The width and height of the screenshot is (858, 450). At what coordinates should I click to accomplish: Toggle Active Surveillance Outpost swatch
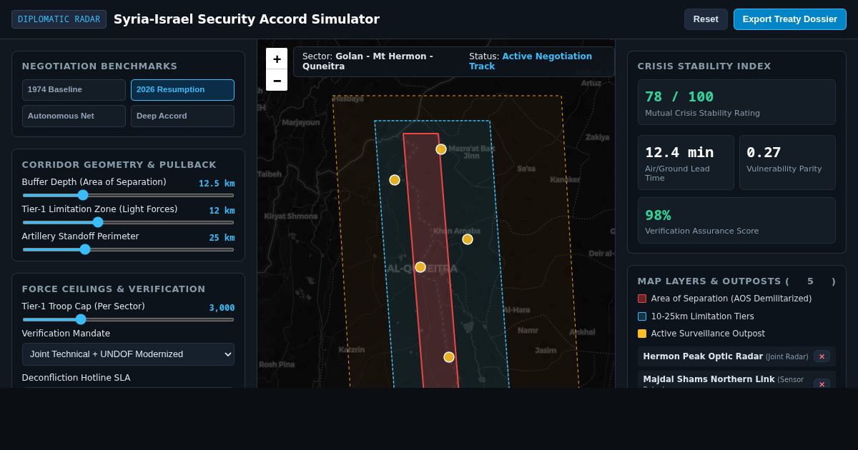642,334
